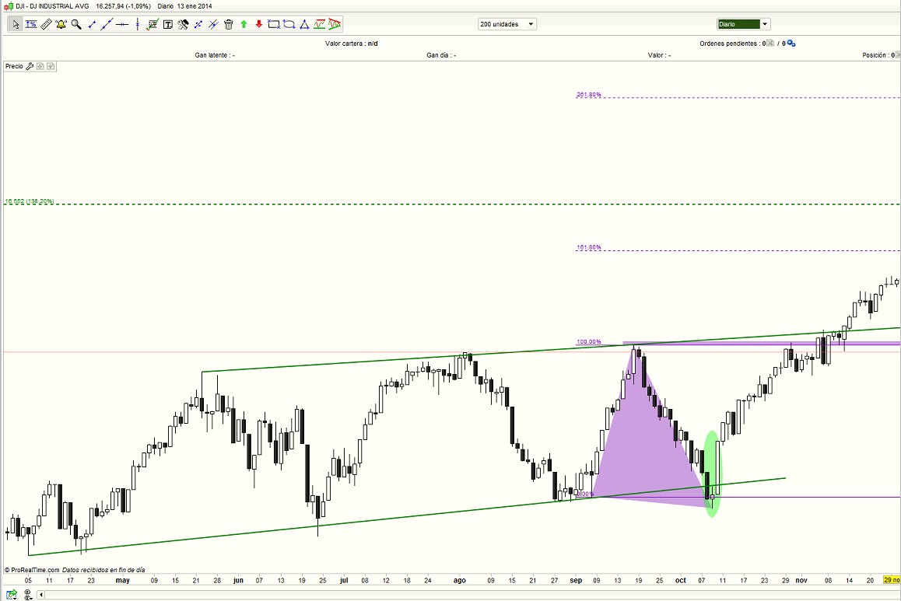Select the triangle drawing tool

click(304, 24)
